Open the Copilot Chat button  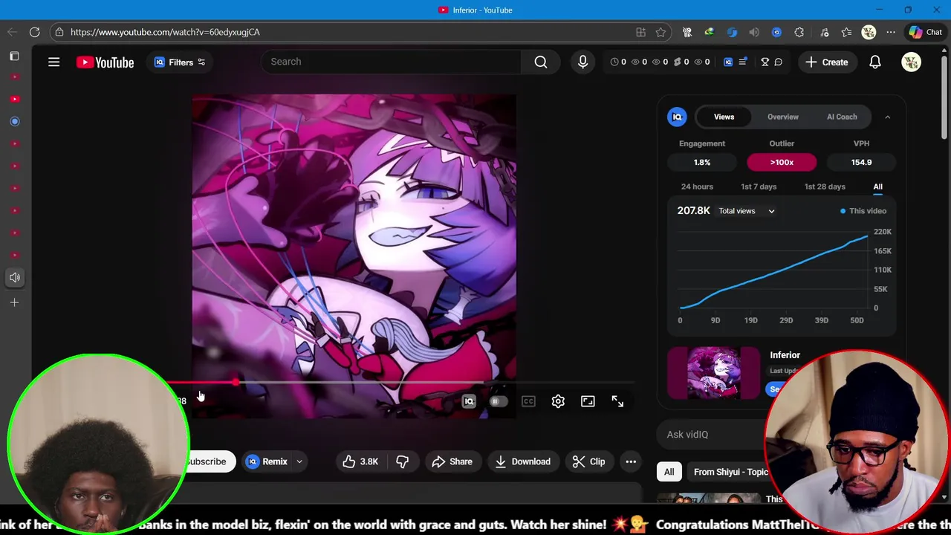pos(925,32)
